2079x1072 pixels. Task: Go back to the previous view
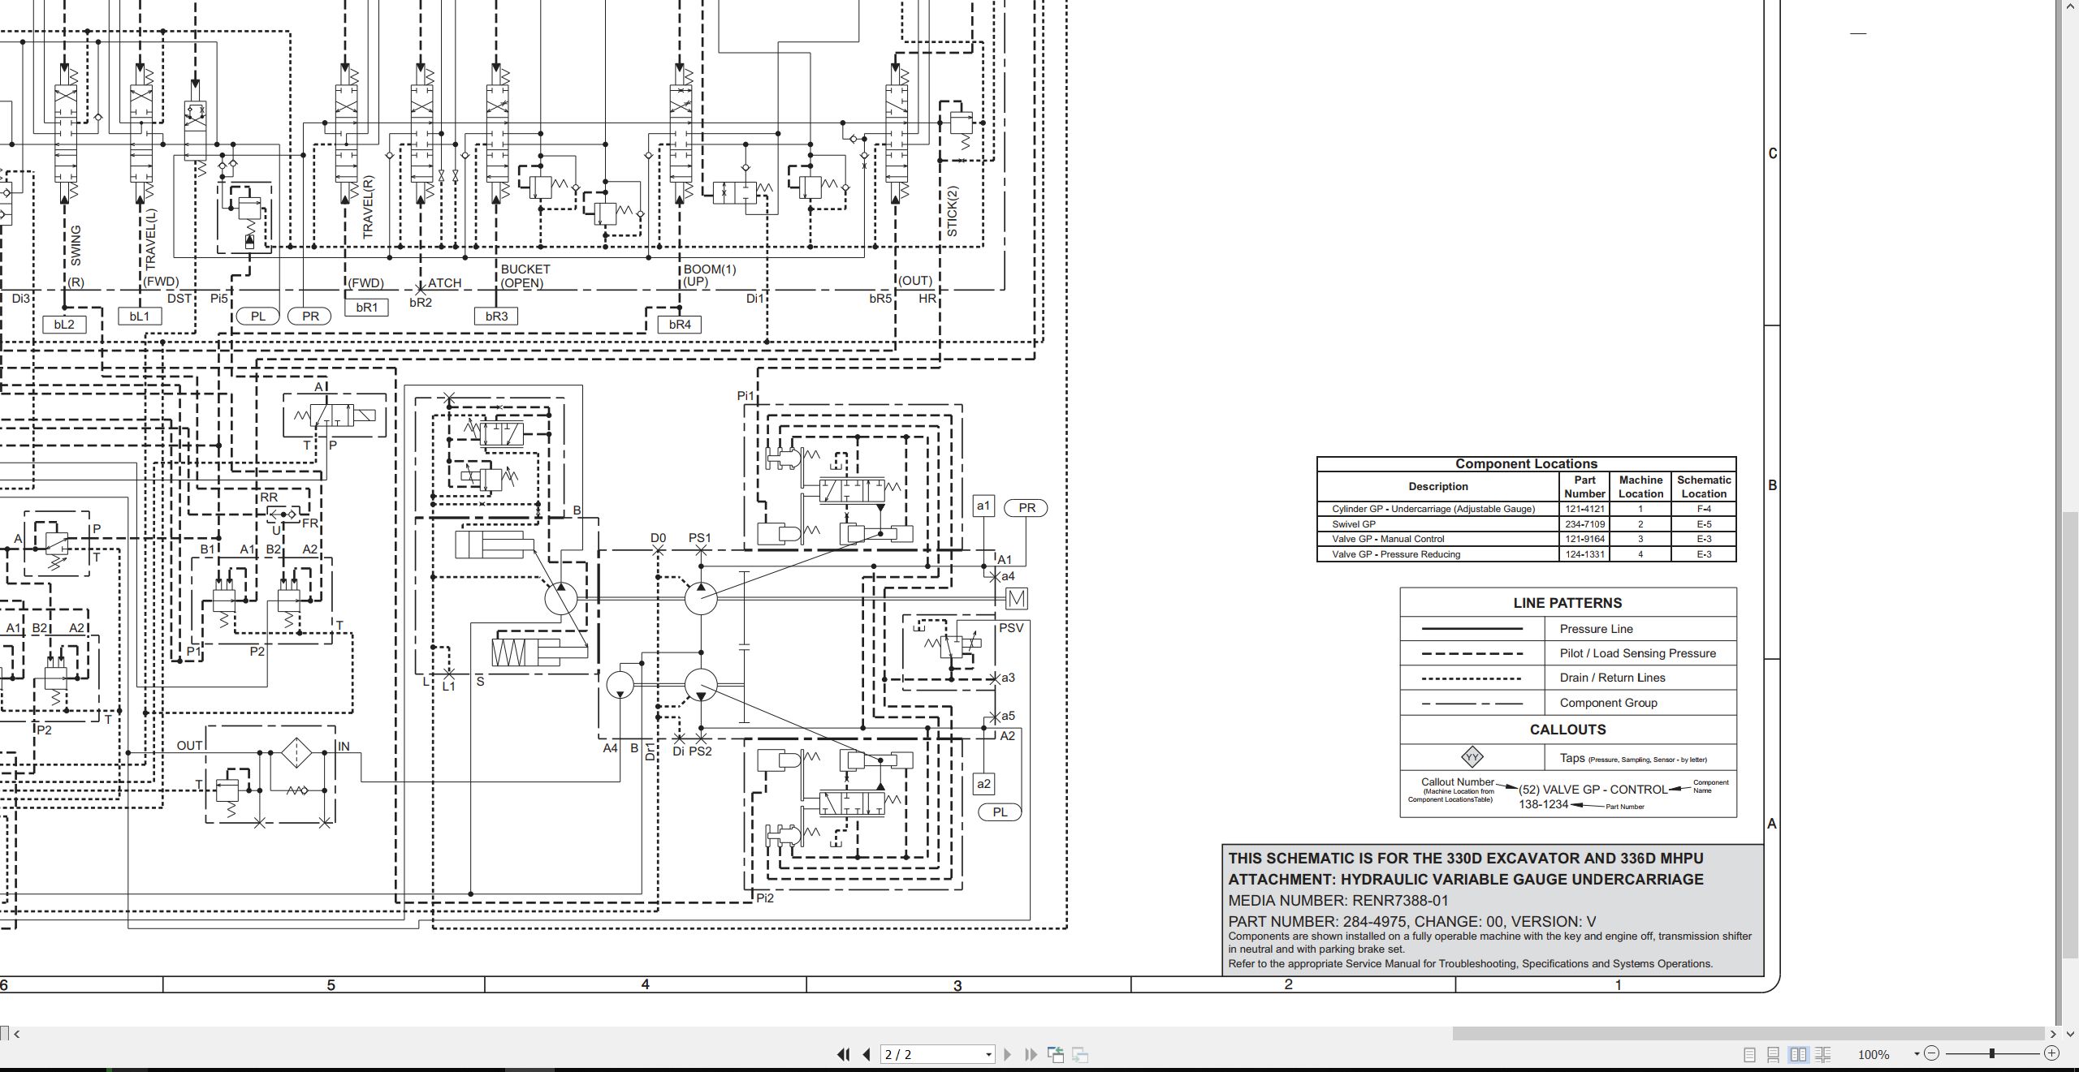coord(1056,1054)
